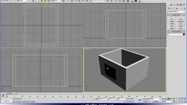This screenshot has width=187, height=105.
Task: Open the Standard Primitives dropdown
Action: point(176,12)
